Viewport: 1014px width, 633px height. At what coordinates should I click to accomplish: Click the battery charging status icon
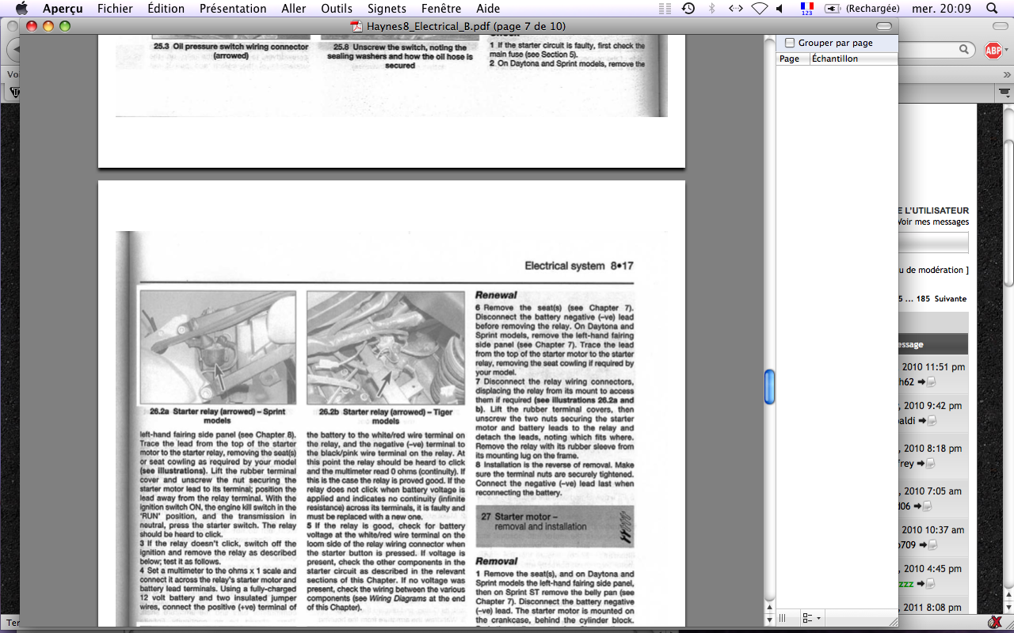[833, 9]
